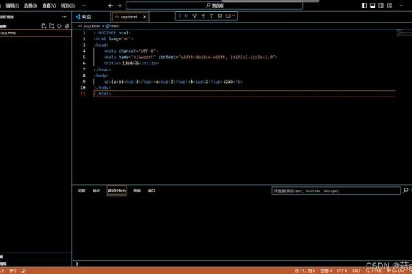
Task: Refresh the explorer file list
Action: tap(59, 25)
